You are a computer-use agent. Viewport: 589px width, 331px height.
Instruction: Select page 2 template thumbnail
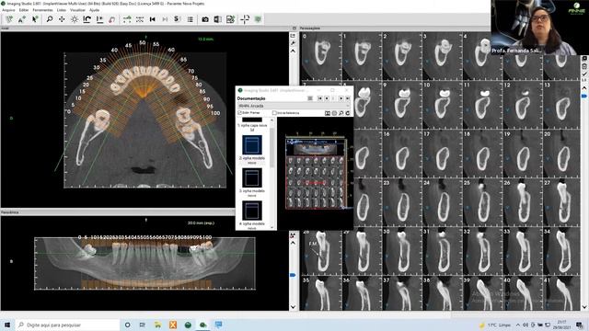tap(251, 145)
